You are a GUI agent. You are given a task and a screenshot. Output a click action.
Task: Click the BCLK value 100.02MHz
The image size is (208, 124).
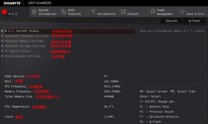click(111, 82)
